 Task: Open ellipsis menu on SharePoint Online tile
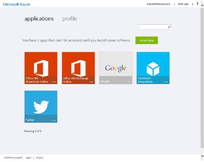[54, 82]
